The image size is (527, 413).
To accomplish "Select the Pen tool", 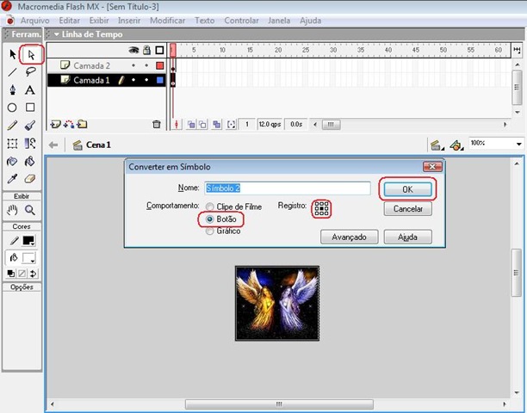I will click(12, 89).
